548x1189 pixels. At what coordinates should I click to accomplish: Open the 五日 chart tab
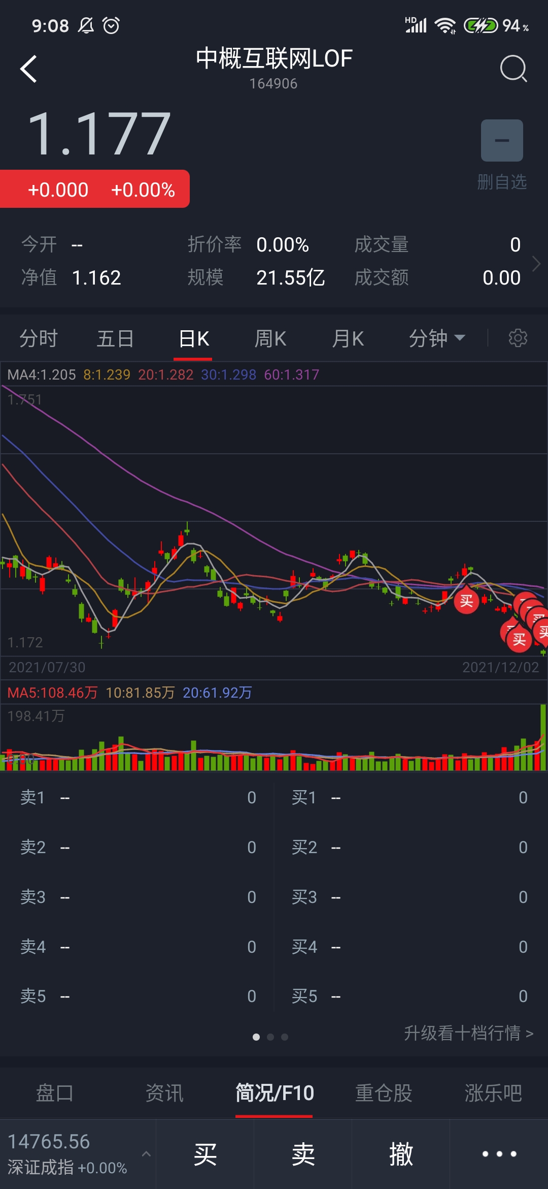pos(116,338)
